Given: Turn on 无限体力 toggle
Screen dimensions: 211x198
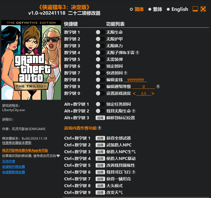Looking at the screenshot, I should 100,46.
